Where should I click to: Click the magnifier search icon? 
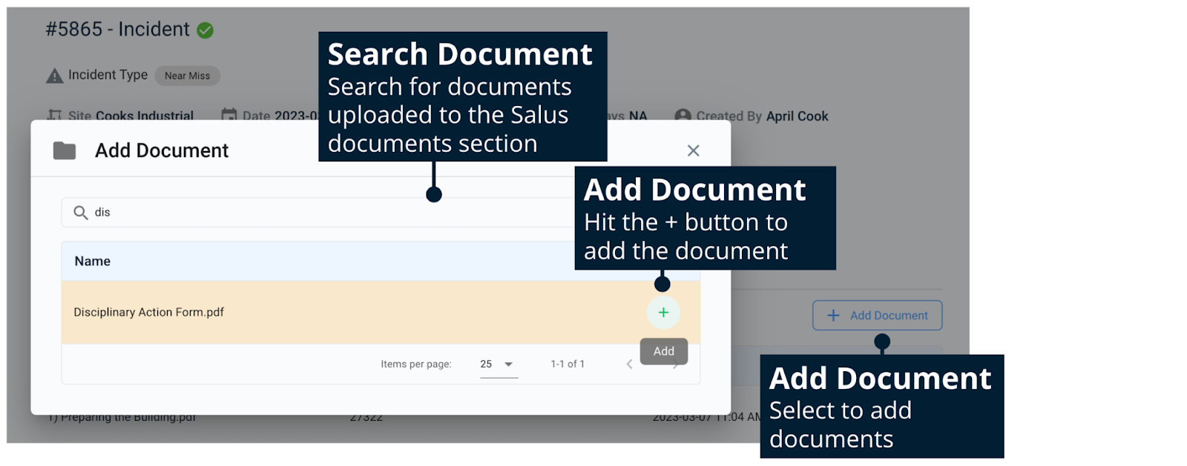click(x=80, y=213)
